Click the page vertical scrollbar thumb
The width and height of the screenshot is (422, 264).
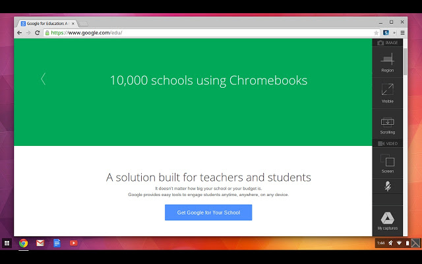coord(405,61)
